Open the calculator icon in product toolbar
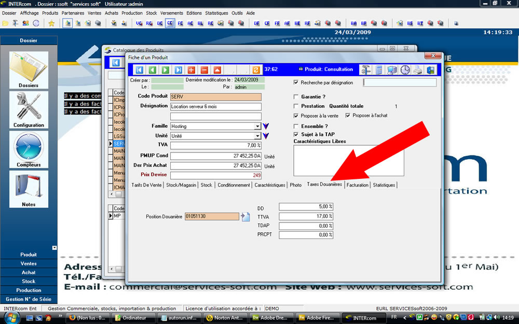Viewport: 519px width, 324px height. 379,70
